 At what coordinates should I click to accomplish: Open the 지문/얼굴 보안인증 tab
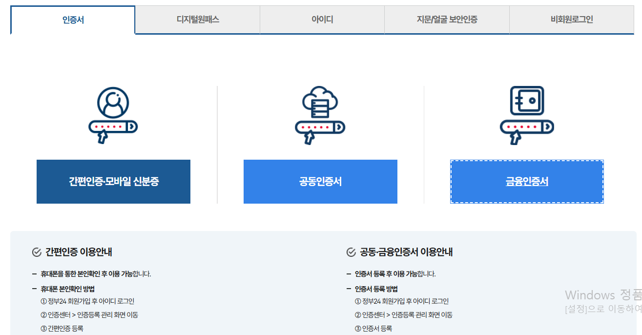pyautogui.click(x=446, y=20)
